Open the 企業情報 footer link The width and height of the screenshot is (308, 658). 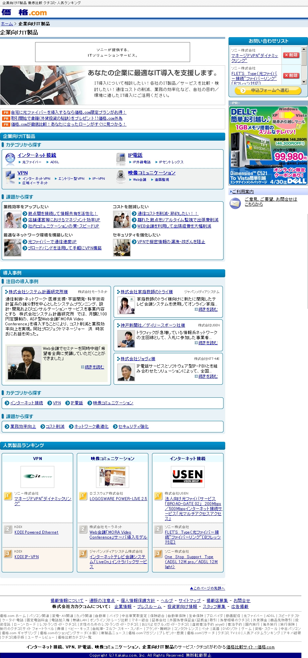(123, 607)
